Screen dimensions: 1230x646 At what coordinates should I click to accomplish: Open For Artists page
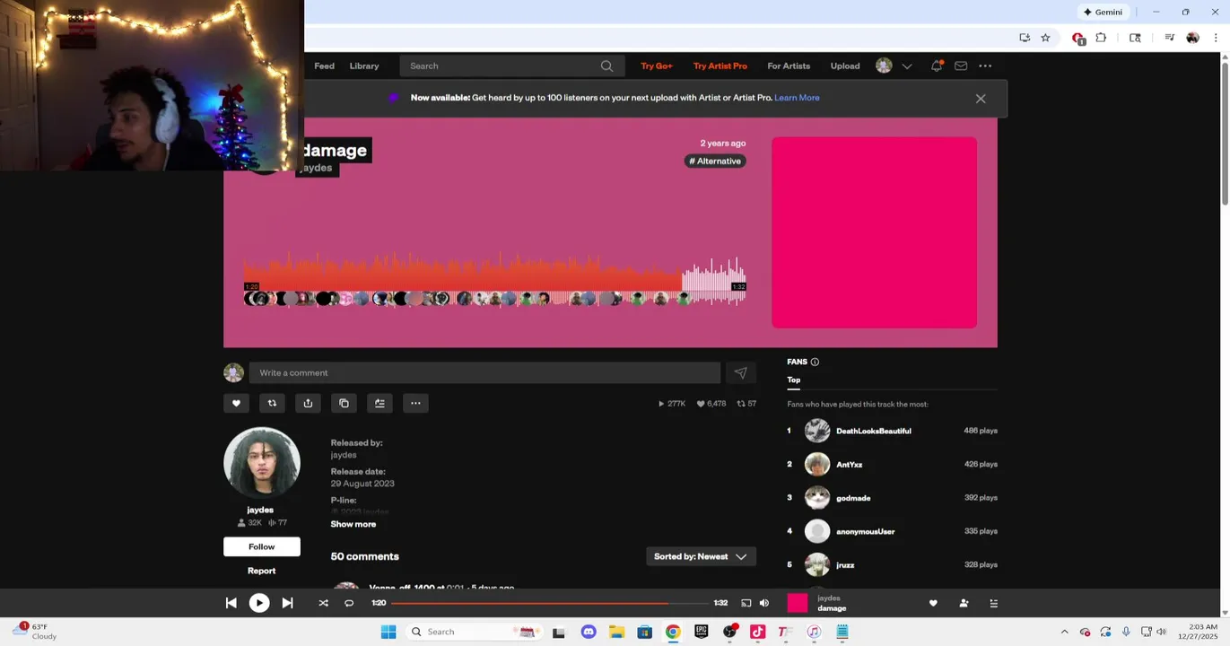coord(789,65)
